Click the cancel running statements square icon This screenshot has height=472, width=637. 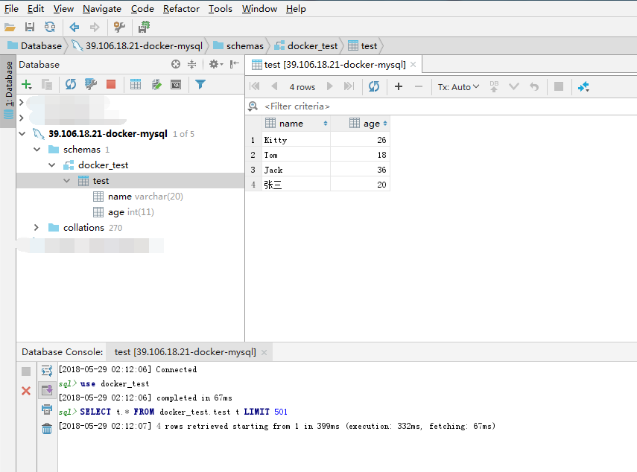(x=559, y=86)
